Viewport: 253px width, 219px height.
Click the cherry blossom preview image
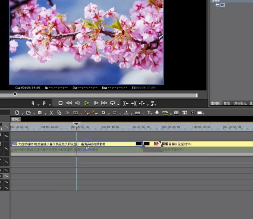[x=87, y=42]
